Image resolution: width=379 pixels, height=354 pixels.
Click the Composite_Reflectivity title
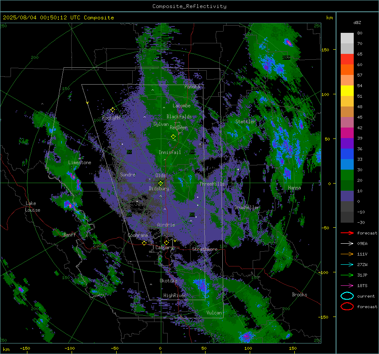189,6
